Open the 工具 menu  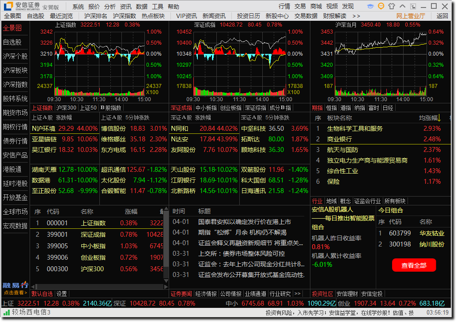tap(157, 7)
